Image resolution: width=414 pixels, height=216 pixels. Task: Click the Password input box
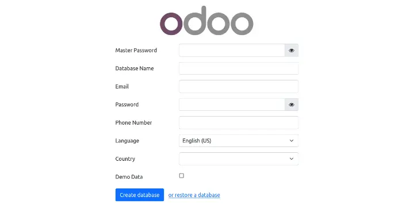[x=232, y=105]
